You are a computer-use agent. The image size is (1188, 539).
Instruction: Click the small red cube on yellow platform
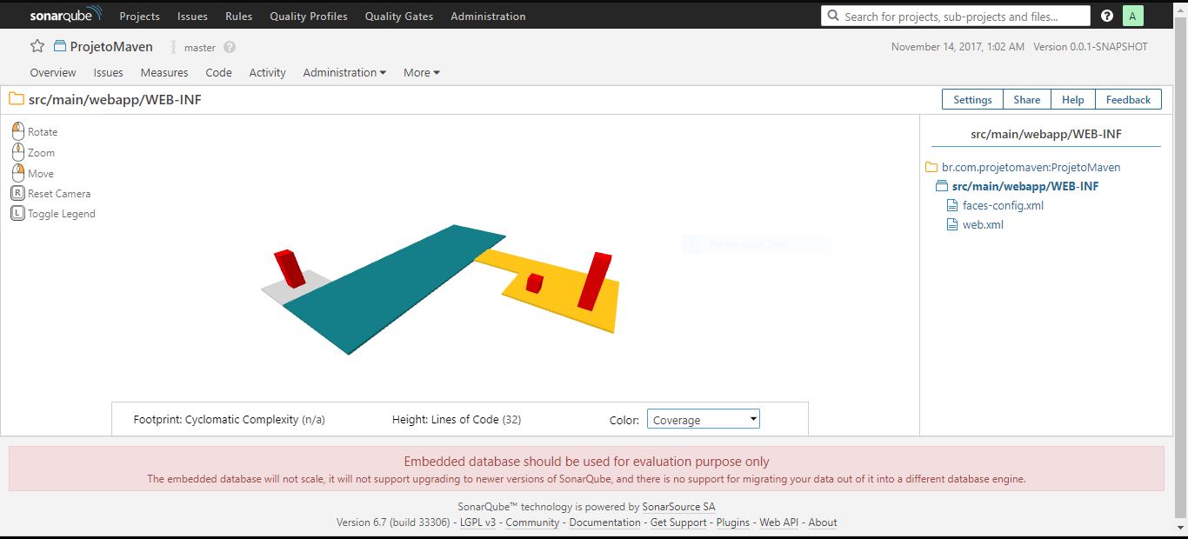[534, 283]
